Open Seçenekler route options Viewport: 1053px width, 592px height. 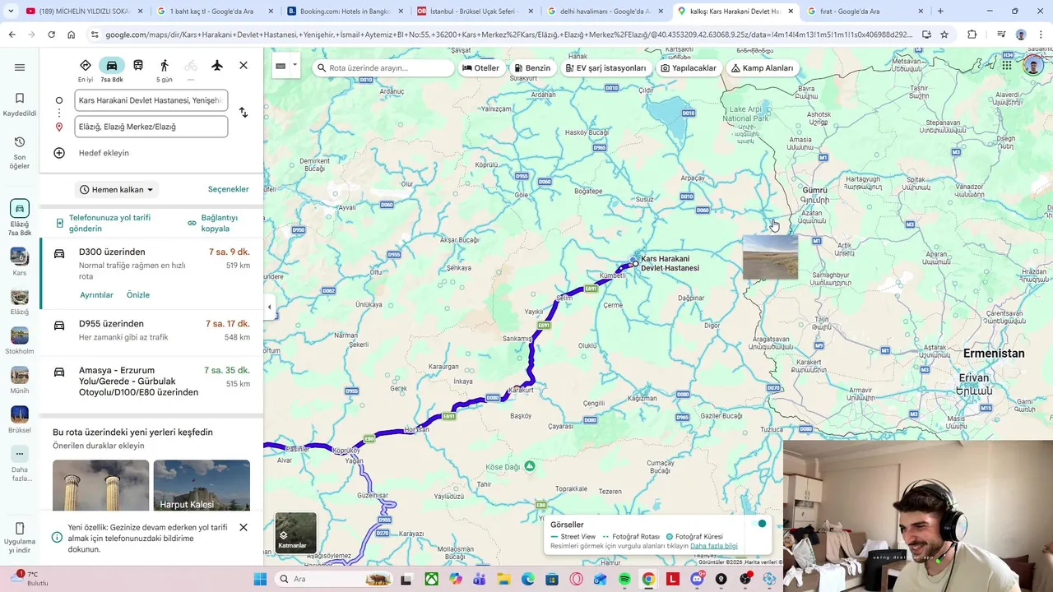pyautogui.click(x=228, y=189)
